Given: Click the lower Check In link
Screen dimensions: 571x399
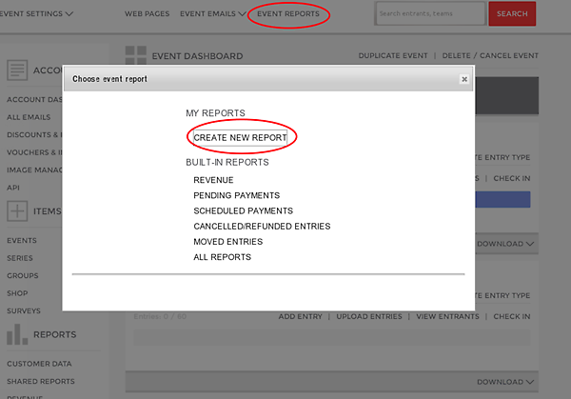Looking at the screenshot, I should [x=512, y=316].
